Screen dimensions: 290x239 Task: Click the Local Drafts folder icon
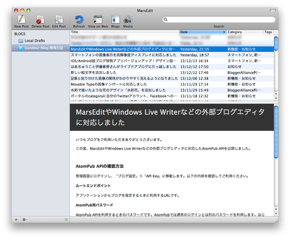(x=21, y=40)
